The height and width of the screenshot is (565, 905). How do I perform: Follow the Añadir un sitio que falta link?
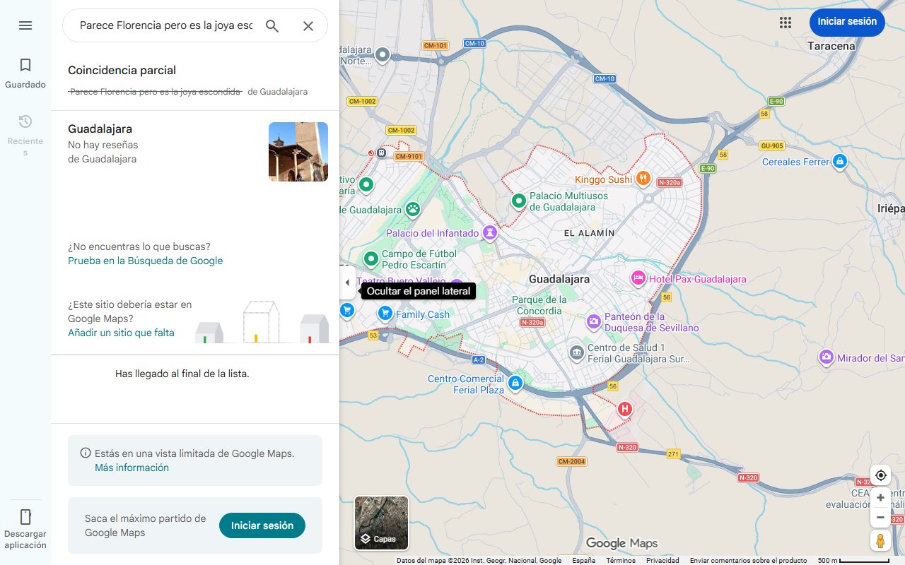point(120,332)
